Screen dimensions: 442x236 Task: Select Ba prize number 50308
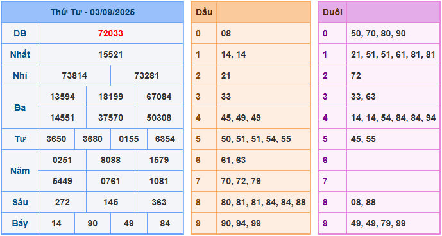pyautogui.click(x=158, y=118)
